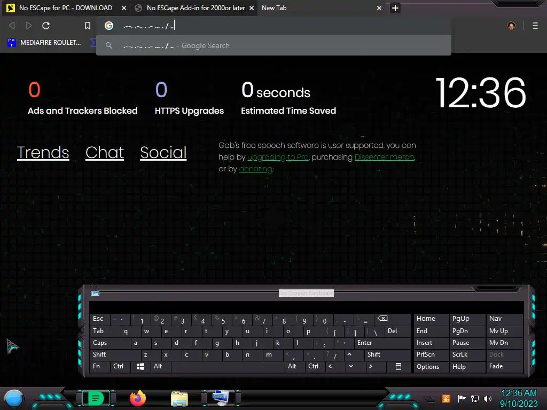Open the user profile avatar
Screen dimensions: 547x410
[511, 26]
